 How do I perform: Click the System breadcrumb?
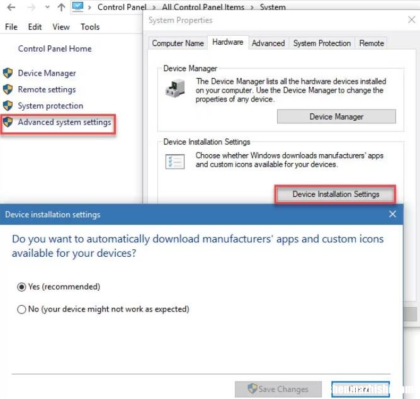point(273,7)
